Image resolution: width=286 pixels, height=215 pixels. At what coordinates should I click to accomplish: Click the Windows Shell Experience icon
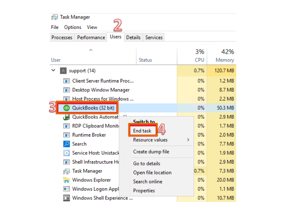tap(66, 198)
